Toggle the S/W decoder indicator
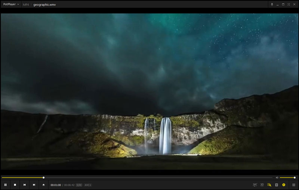 point(79,185)
